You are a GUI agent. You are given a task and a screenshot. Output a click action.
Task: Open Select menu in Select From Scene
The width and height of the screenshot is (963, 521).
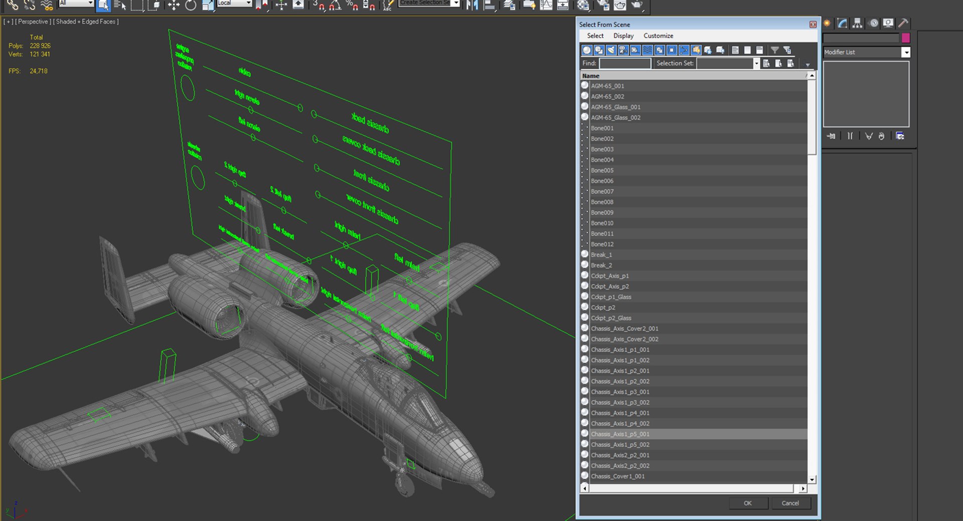pos(595,36)
